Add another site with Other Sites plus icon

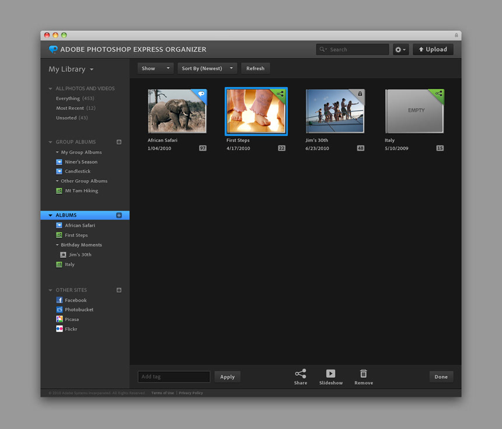[119, 290]
